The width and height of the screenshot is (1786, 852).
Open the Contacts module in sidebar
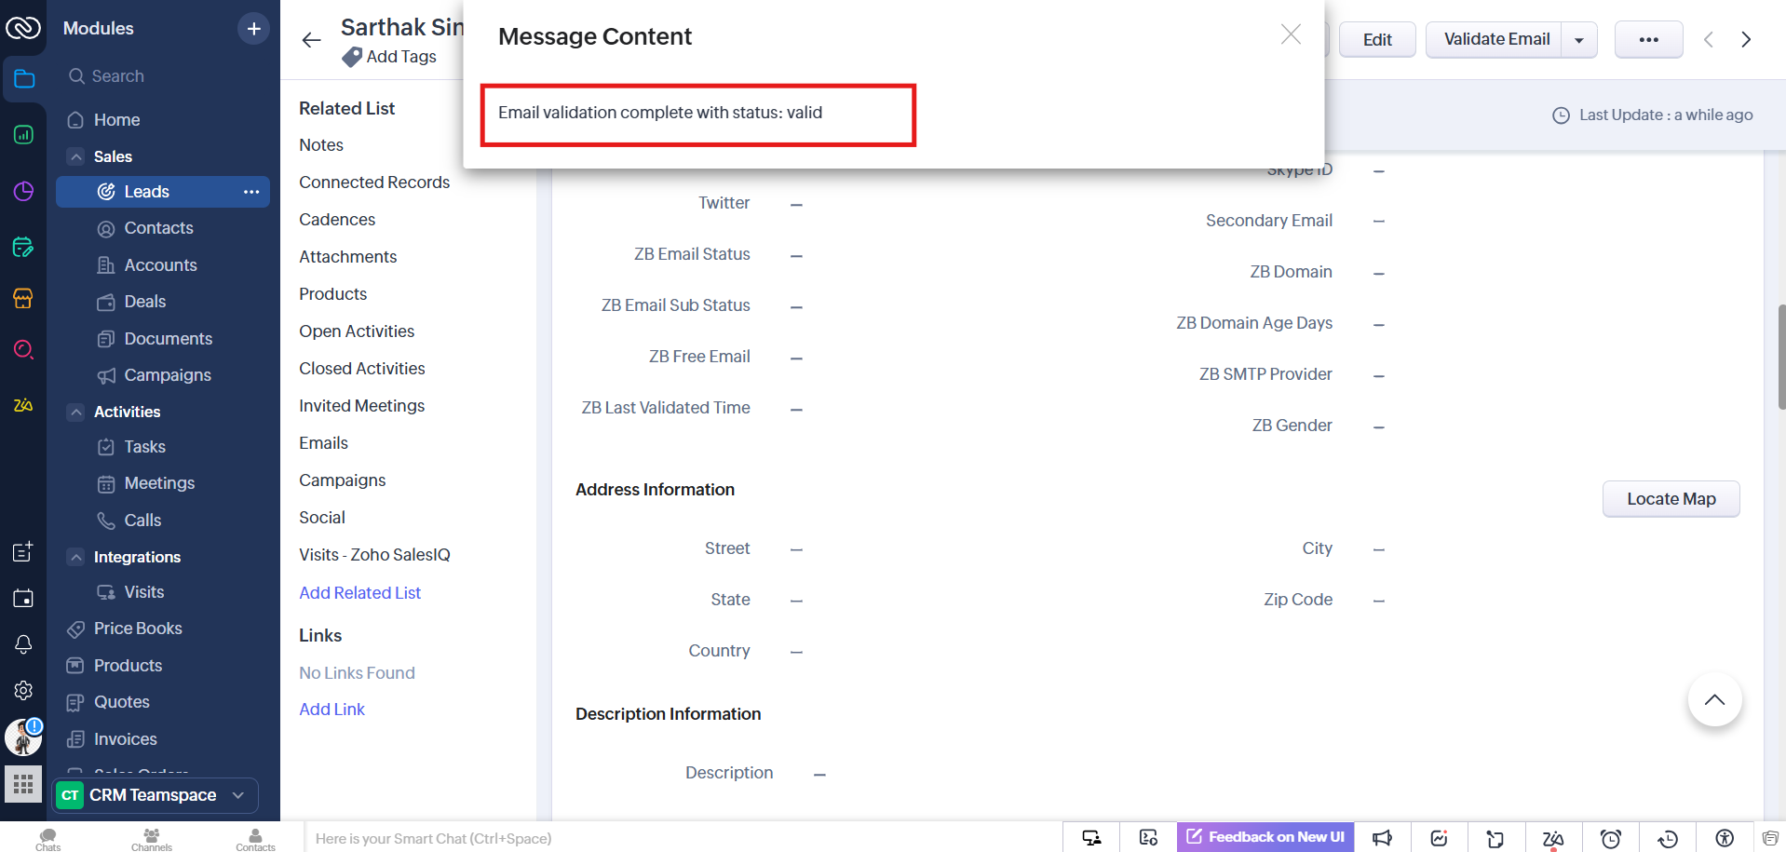[158, 228]
